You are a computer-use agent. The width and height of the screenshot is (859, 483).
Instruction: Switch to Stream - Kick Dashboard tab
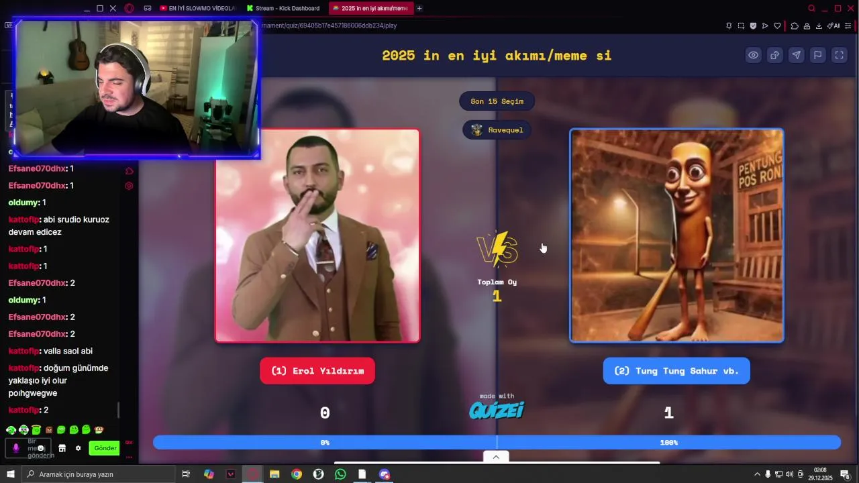(284, 8)
